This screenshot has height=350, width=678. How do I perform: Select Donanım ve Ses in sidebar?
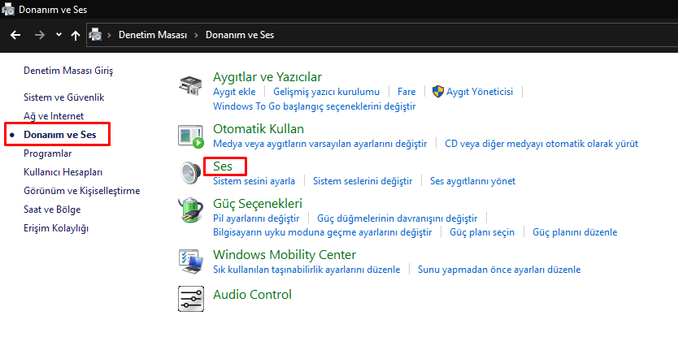[59, 134]
